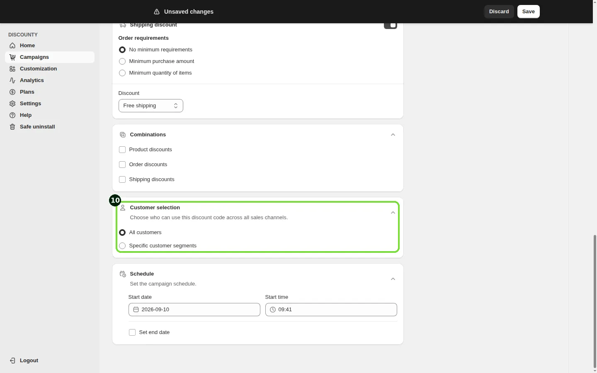Choose the All customers radio button
The image size is (597, 373).
(122, 233)
